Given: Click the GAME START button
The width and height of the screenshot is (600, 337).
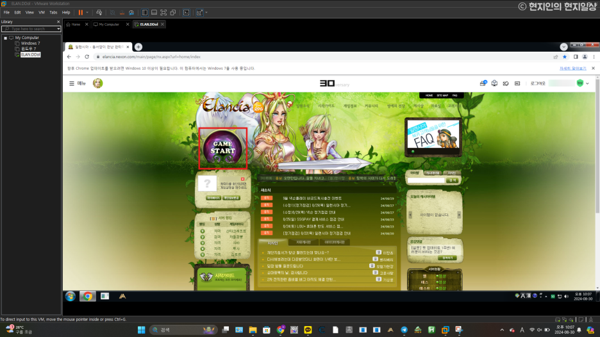Looking at the screenshot, I should [x=222, y=148].
